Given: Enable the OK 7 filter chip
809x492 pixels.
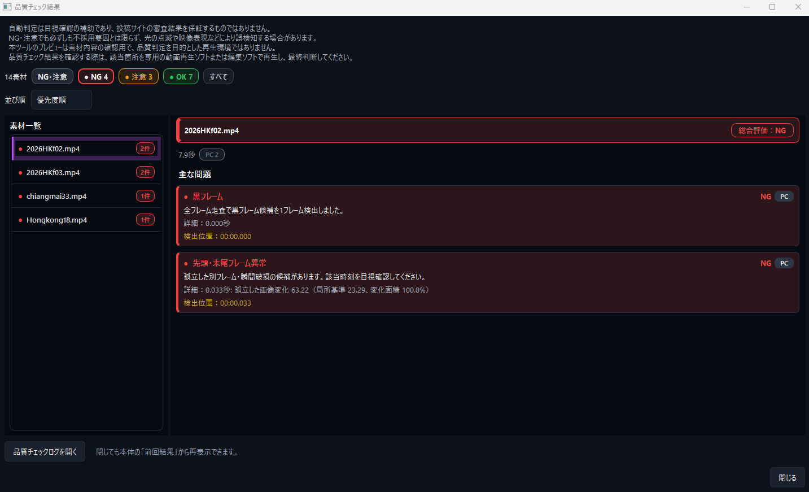Looking at the screenshot, I should [x=181, y=76].
